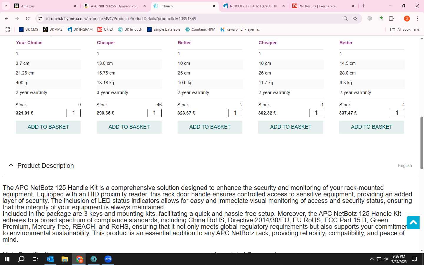Close the Exertis Site tab
The image size is (424, 265).
(x=353, y=6)
